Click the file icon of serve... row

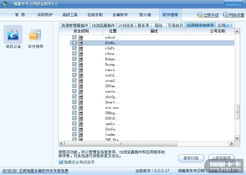tap(81, 92)
